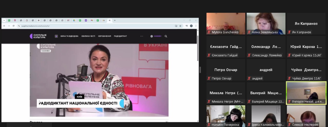328x127 pixels.
Task: Open the Радіодиктант menu item
Action: coord(120,36)
